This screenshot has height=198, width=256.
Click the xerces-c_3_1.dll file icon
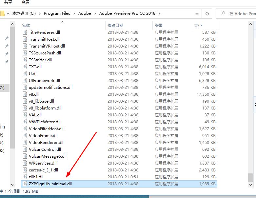coord(25,170)
